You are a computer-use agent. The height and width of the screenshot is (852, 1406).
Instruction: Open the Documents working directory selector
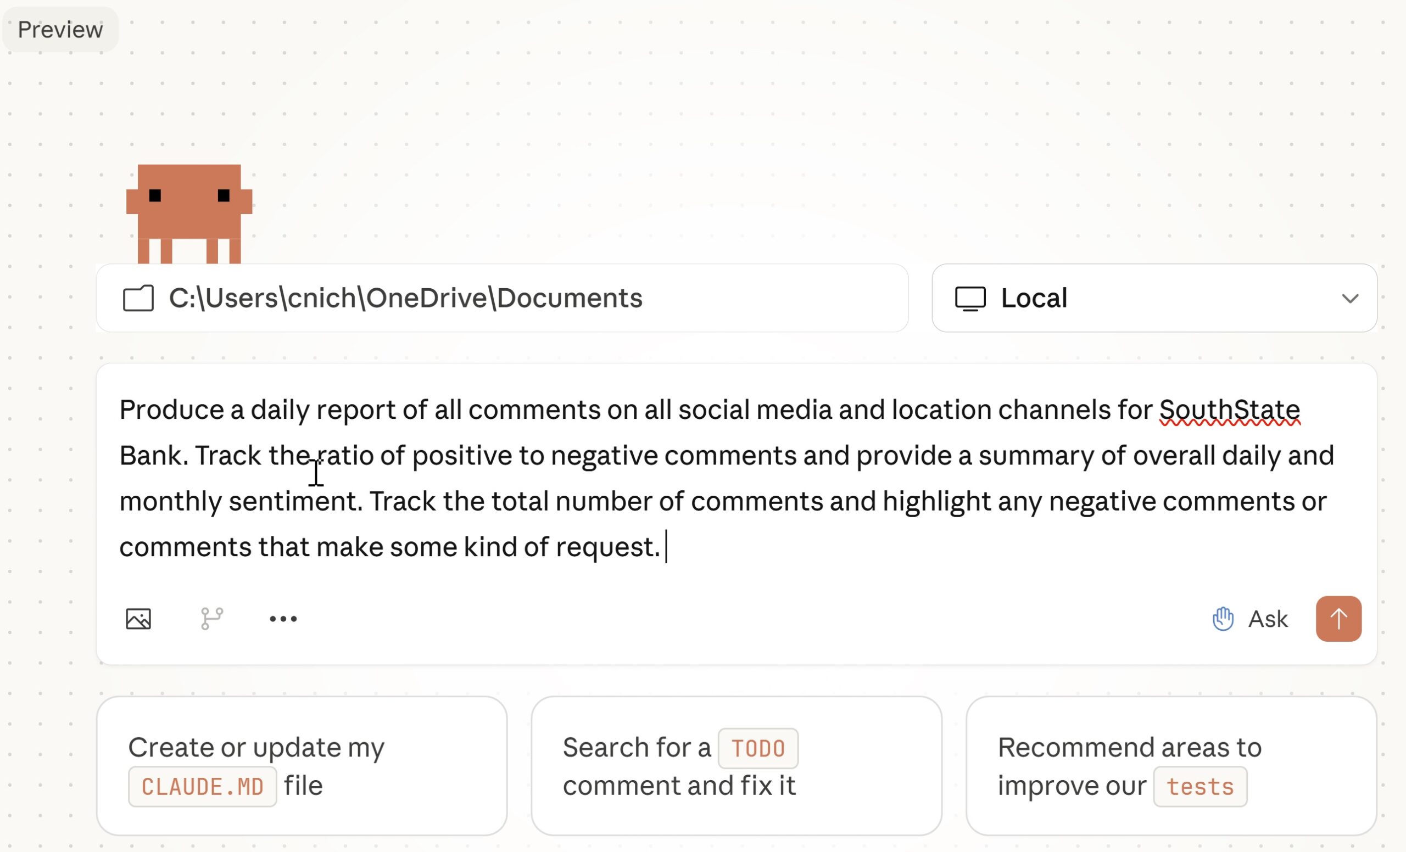(405, 298)
